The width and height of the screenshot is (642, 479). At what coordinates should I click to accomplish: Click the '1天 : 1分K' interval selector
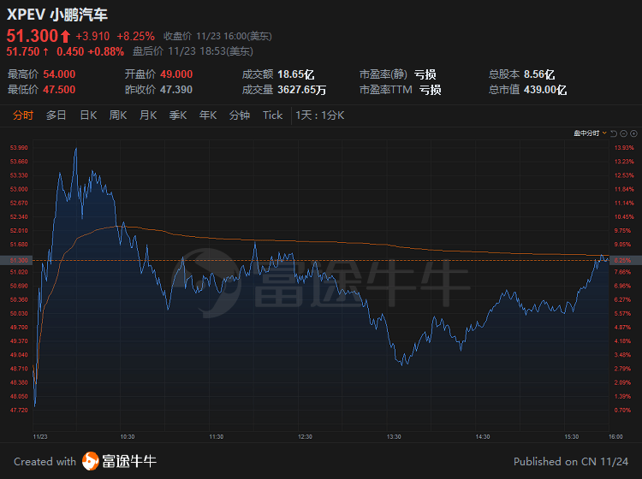[x=320, y=115]
